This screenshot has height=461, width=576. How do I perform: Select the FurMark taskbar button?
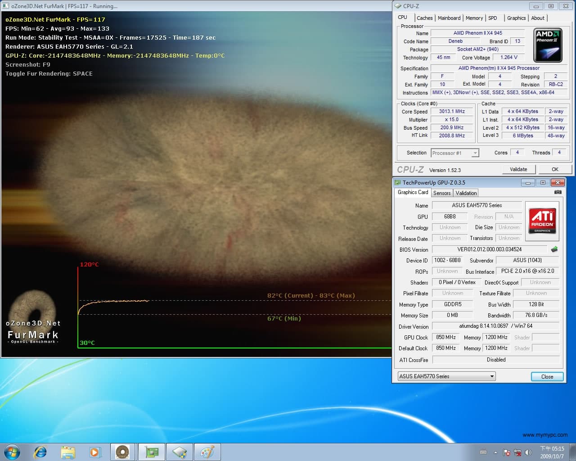[122, 452]
